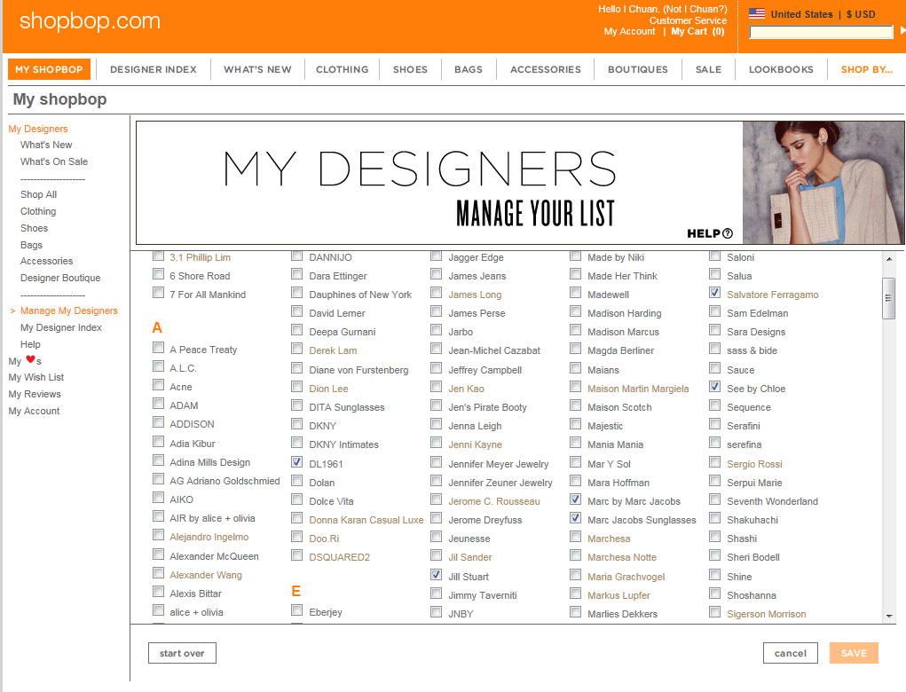Uncheck the See by Chloe checkbox
Screen dimensions: 906x692
coord(714,387)
